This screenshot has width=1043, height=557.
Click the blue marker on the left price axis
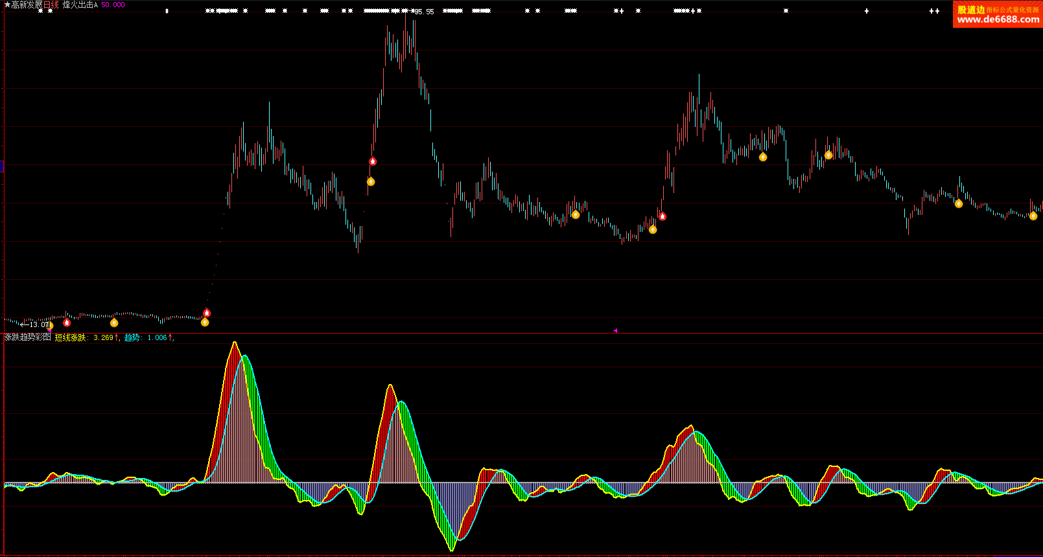click(x=2, y=167)
